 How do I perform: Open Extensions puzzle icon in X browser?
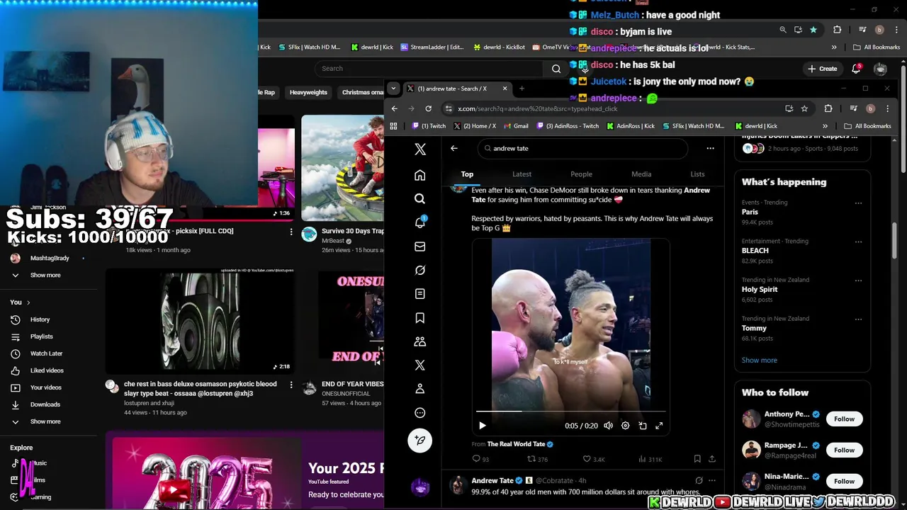(828, 108)
